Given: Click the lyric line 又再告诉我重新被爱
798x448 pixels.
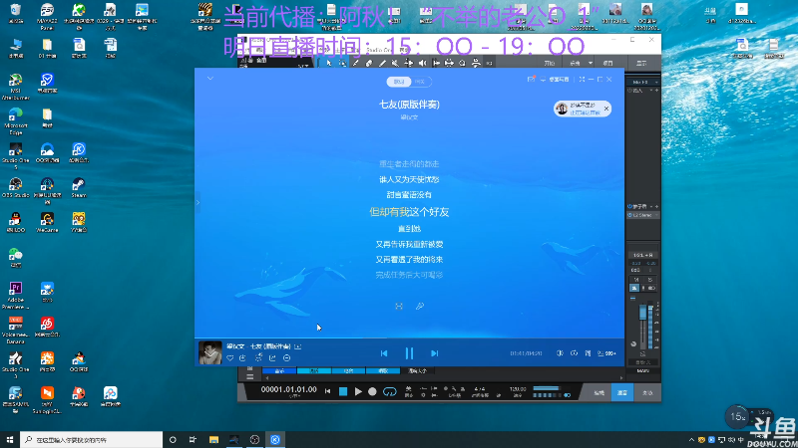Looking at the screenshot, I should pyautogui.click(x=409, y=244).
